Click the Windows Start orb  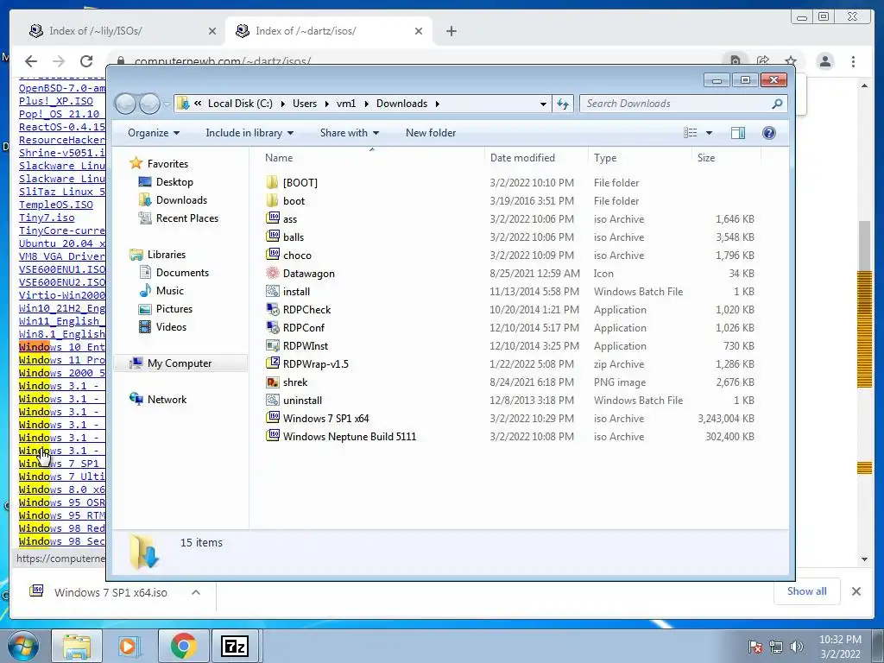(23, 647)
